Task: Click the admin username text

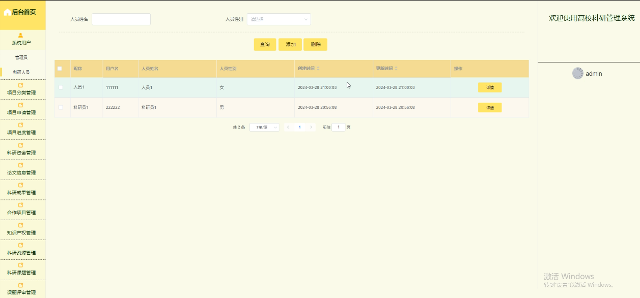Action: point(594,74)
